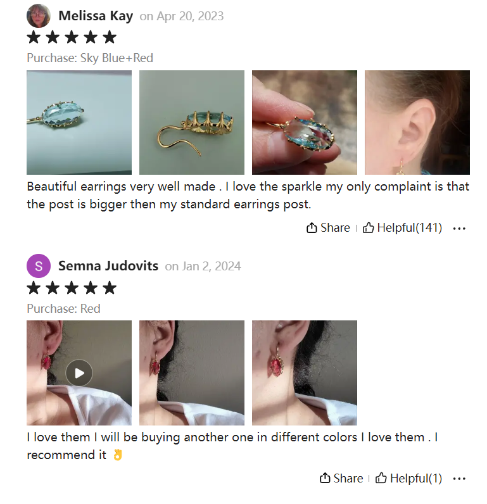Image resolution: width=487 pixels, height=504 pixels.
Task: Click Melissa Kay's profile avatar photo
Action: click(x=39, y=15)
